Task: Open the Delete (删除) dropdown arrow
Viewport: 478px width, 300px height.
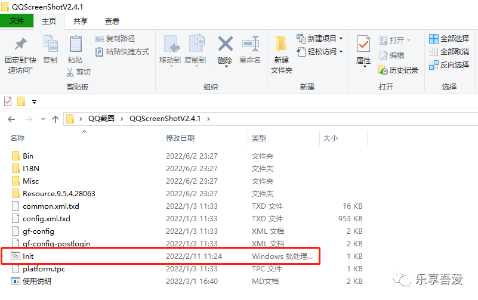Action: 226,66
